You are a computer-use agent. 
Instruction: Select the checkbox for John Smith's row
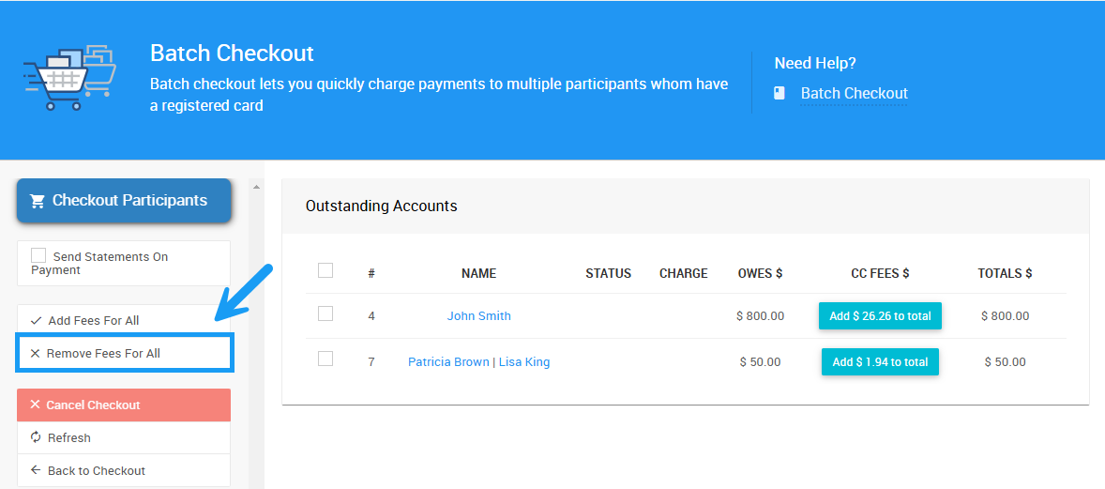pyautogui.click(x=325, y=313)
